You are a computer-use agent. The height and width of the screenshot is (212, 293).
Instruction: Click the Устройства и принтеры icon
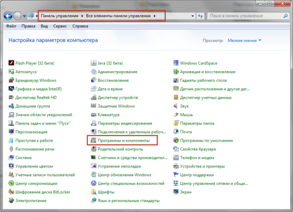tap(176, 166)
